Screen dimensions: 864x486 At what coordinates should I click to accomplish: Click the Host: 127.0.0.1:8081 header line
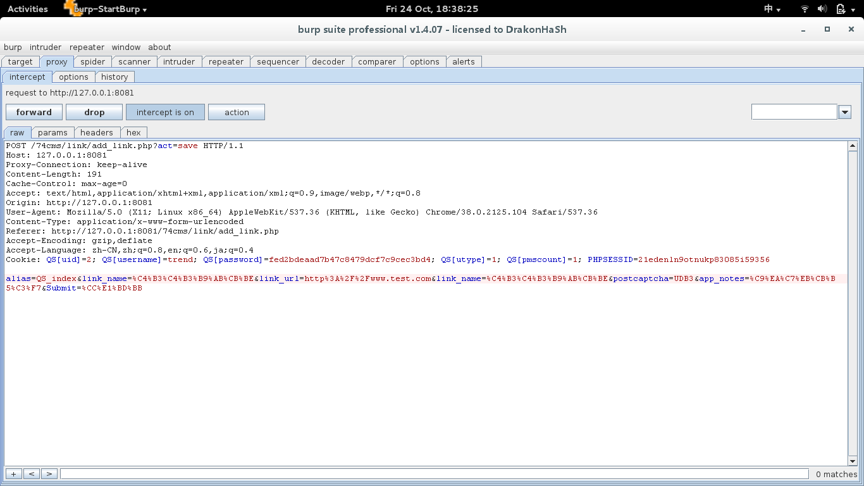point(56,155)
